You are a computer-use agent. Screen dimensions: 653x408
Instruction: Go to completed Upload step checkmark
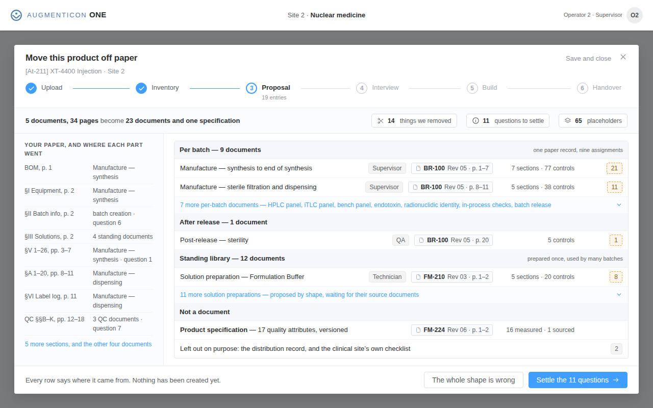31,88
